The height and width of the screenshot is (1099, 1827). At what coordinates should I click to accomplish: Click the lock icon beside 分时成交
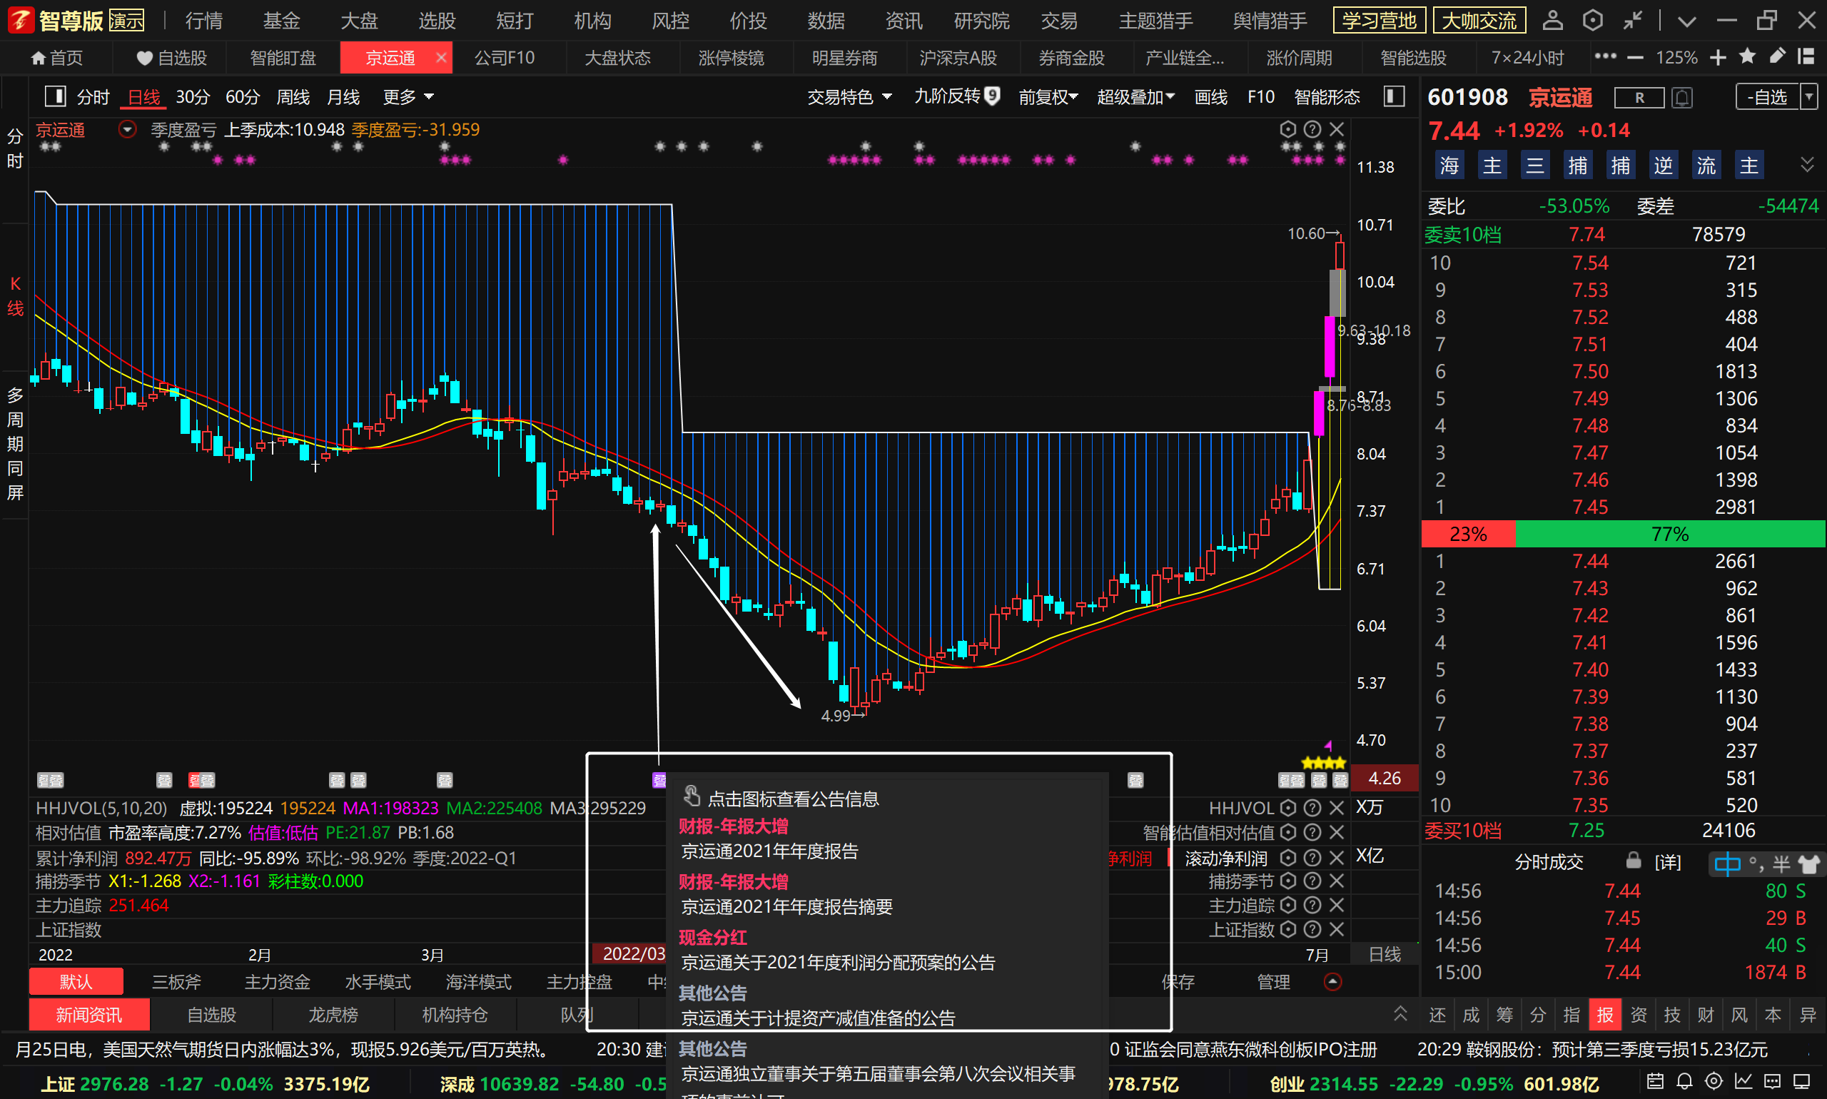[x=1633, y=860]
